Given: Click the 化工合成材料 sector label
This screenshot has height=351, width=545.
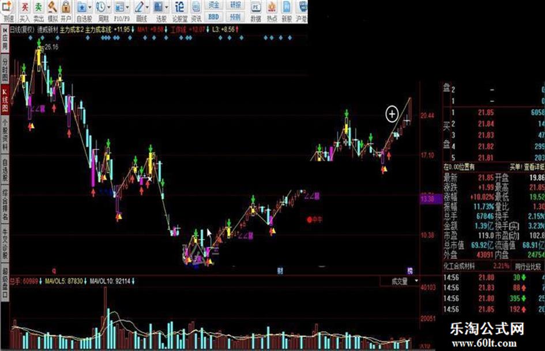Looking at the screenshot, I should pyautogui.click(x=459, y=266).
